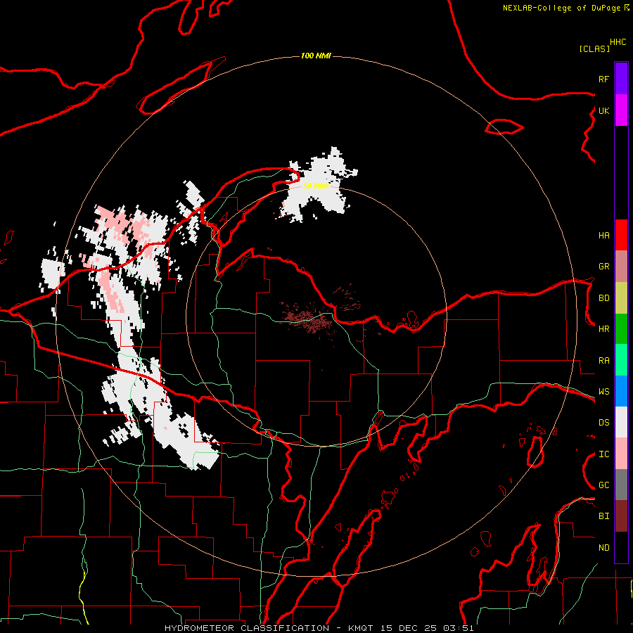Viewport: 633px width, 633px height.
Task: Click the '100 NMI' range ring label
Action: pos(316,56)
